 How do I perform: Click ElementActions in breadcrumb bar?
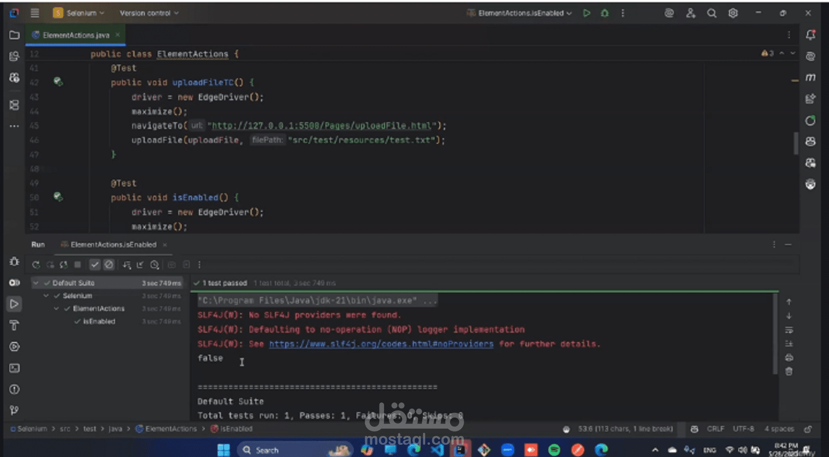coord(166,429)
